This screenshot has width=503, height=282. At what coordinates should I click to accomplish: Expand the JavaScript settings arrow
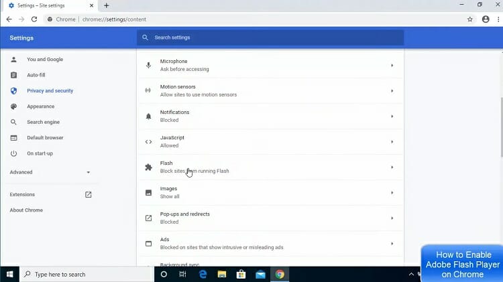point(392,141)
